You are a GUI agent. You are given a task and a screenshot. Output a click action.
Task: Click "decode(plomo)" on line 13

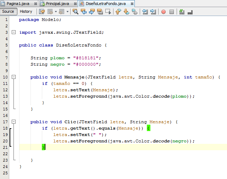pos(171,96)
